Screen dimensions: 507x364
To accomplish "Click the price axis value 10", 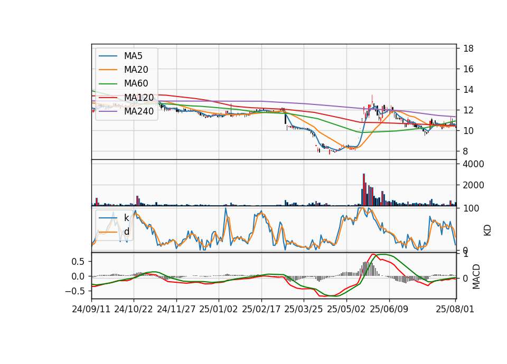I will click(x=468, y=131).
